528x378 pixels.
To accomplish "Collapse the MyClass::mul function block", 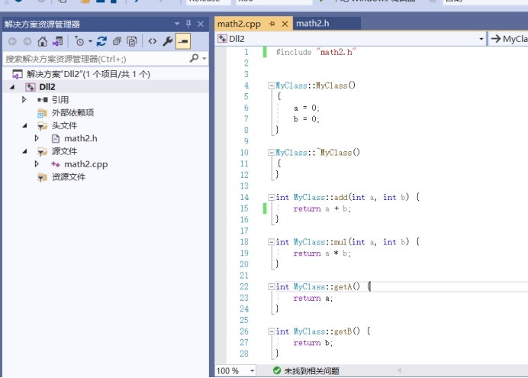I will [x=271, y=242].
